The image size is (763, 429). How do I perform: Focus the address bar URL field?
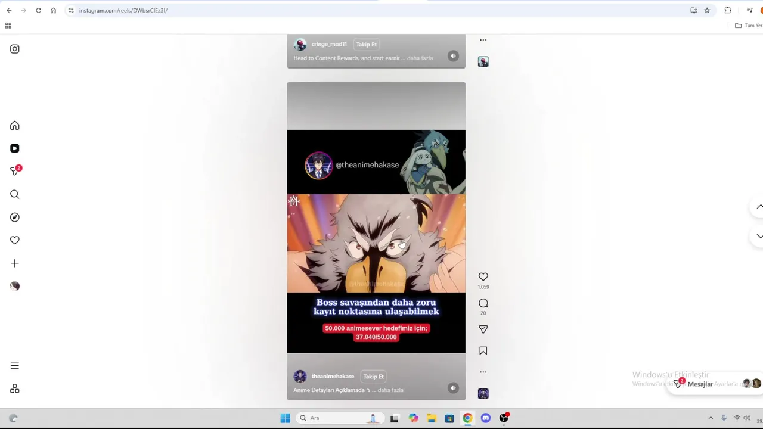coord(381,10)
